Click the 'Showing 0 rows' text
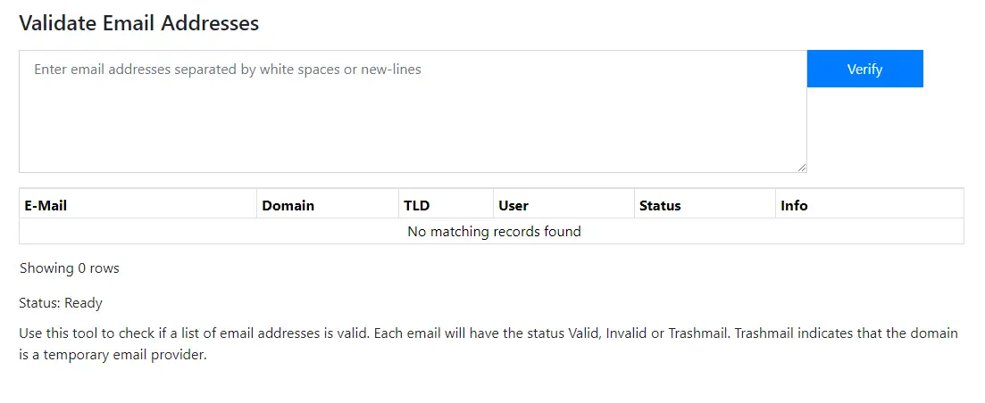This screenshot has width=985, height=403. (69, 268)
